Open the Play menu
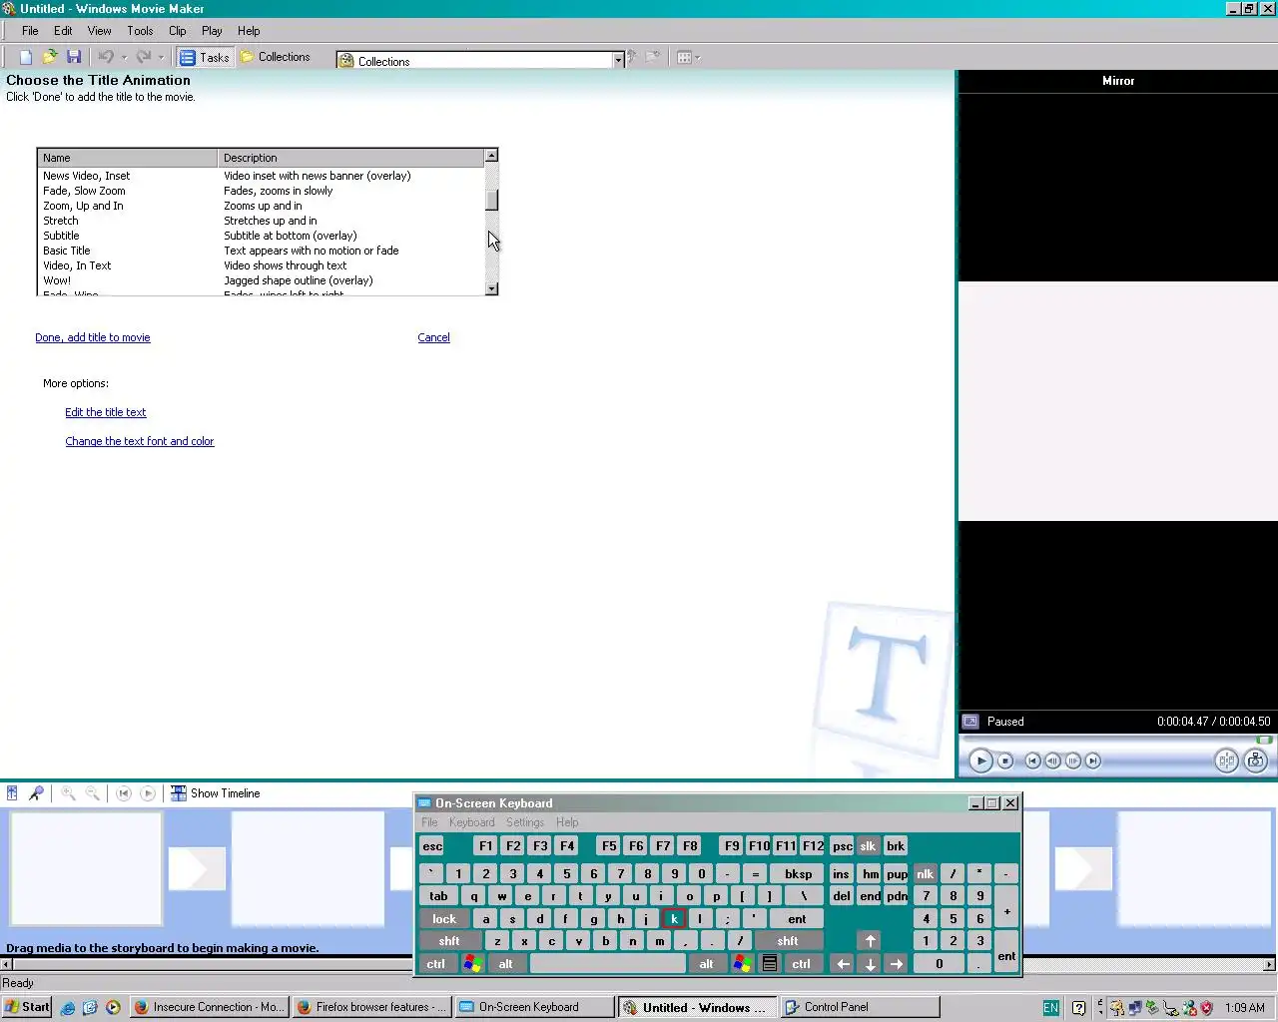The width and height of the screenshot is (1278, 1022). tap(212, 31)
